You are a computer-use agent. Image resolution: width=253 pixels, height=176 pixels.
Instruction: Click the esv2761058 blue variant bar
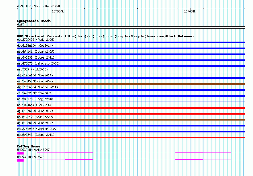[131, 132]
